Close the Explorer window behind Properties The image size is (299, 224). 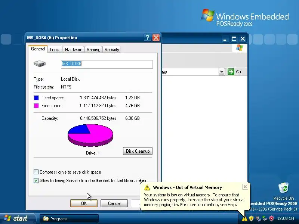pos(243,39)
